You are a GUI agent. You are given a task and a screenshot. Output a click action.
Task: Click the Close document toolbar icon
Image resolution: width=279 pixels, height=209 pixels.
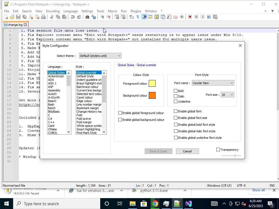[31, 17]
